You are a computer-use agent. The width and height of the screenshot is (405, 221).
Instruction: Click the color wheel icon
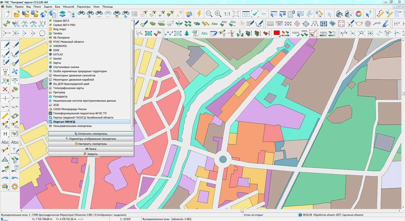359,14
